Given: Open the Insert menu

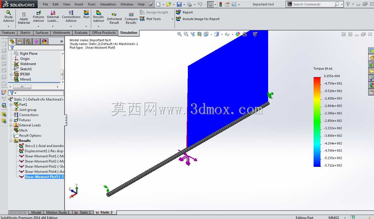Looking at the screenshot, I should click(79, 4).
